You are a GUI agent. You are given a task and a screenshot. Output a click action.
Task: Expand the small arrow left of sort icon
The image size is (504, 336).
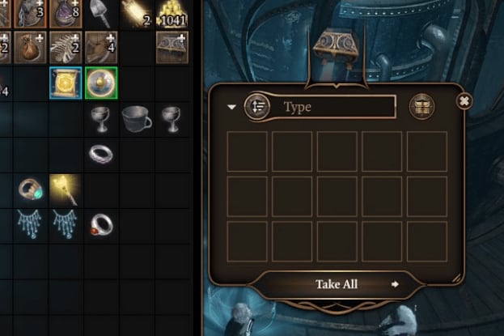[231, 107]
